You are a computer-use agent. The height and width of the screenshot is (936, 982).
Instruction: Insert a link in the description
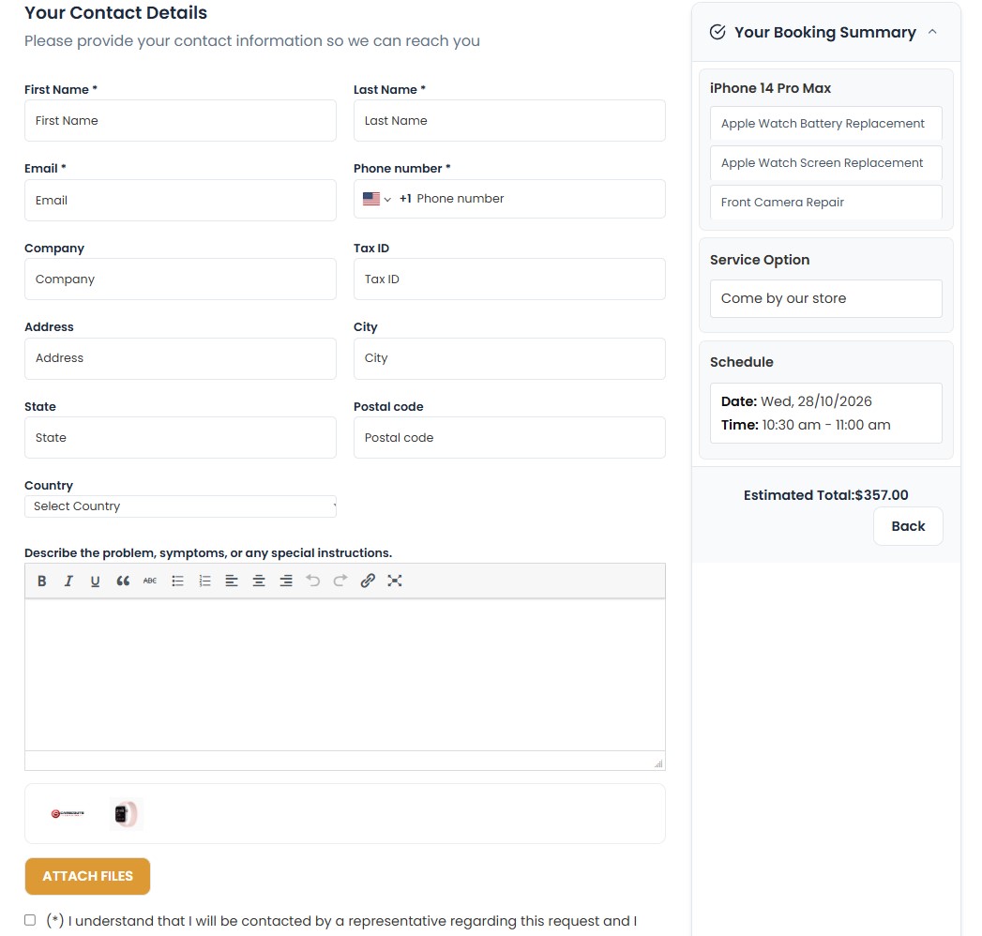368,581
